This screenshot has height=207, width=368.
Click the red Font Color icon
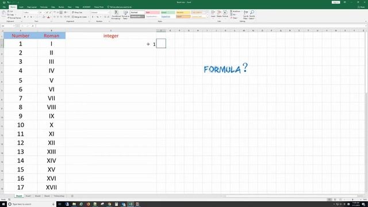(x=48, y=17)
